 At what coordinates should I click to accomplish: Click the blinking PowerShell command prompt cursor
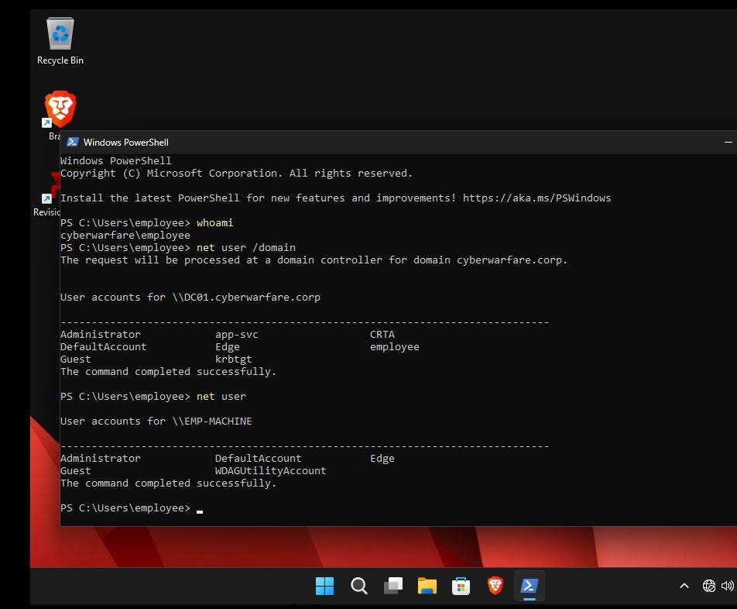(200, 511)
